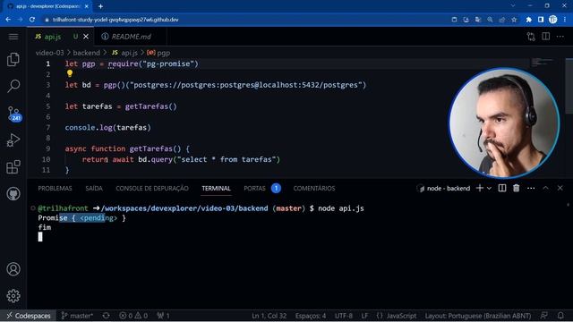Click Ln 1, Col 32 cursor position

(269, 316)
